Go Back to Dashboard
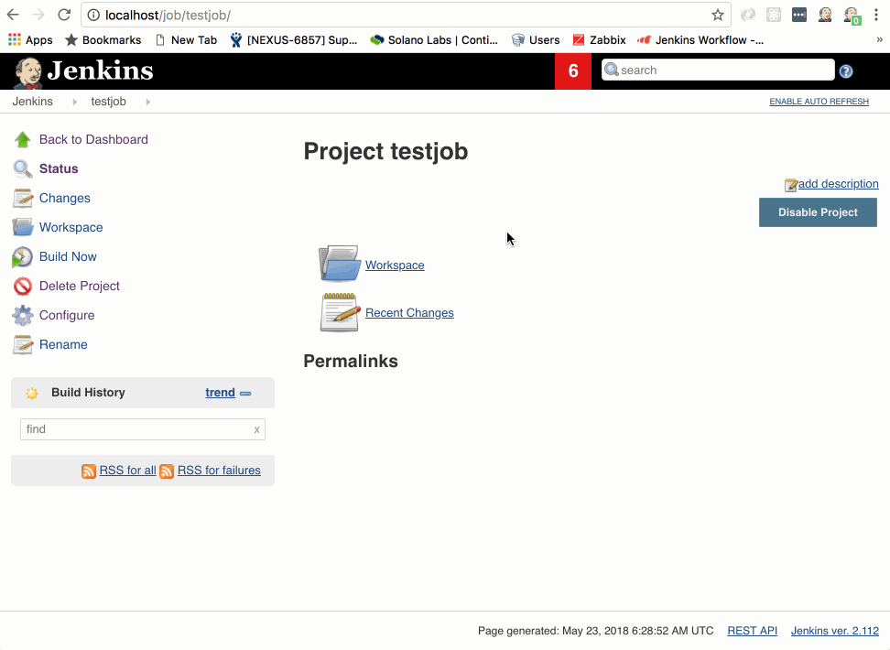 [93, 140]
